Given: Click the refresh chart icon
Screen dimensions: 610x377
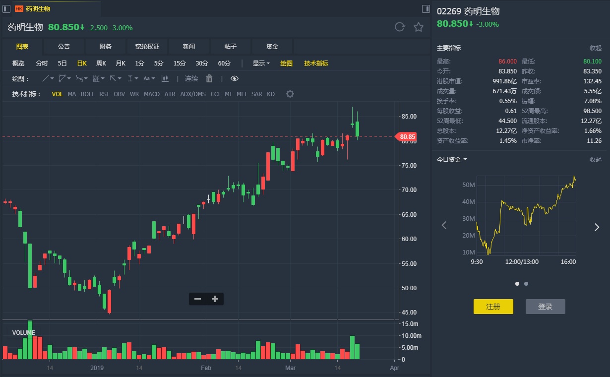Looking at the screenshot, I should (x=400, y=27).
